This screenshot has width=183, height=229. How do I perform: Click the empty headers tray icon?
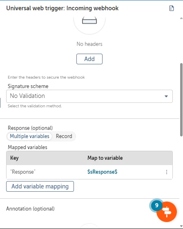pyautogui.click(x=89, y=20)
